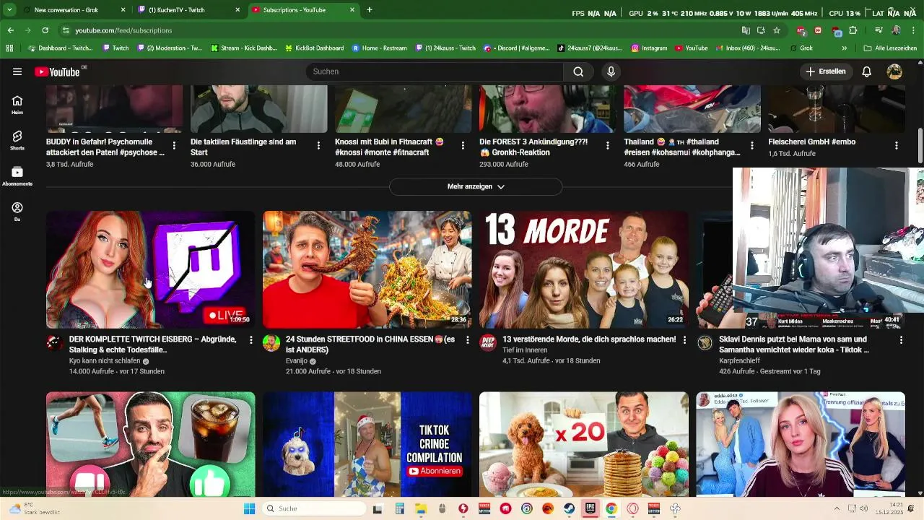Reload the page

[45, 30]
